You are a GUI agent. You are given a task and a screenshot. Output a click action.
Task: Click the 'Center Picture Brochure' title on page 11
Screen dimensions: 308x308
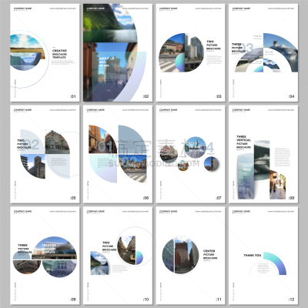210,254
